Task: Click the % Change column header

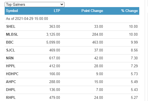Action: click(x=129, y=11)
